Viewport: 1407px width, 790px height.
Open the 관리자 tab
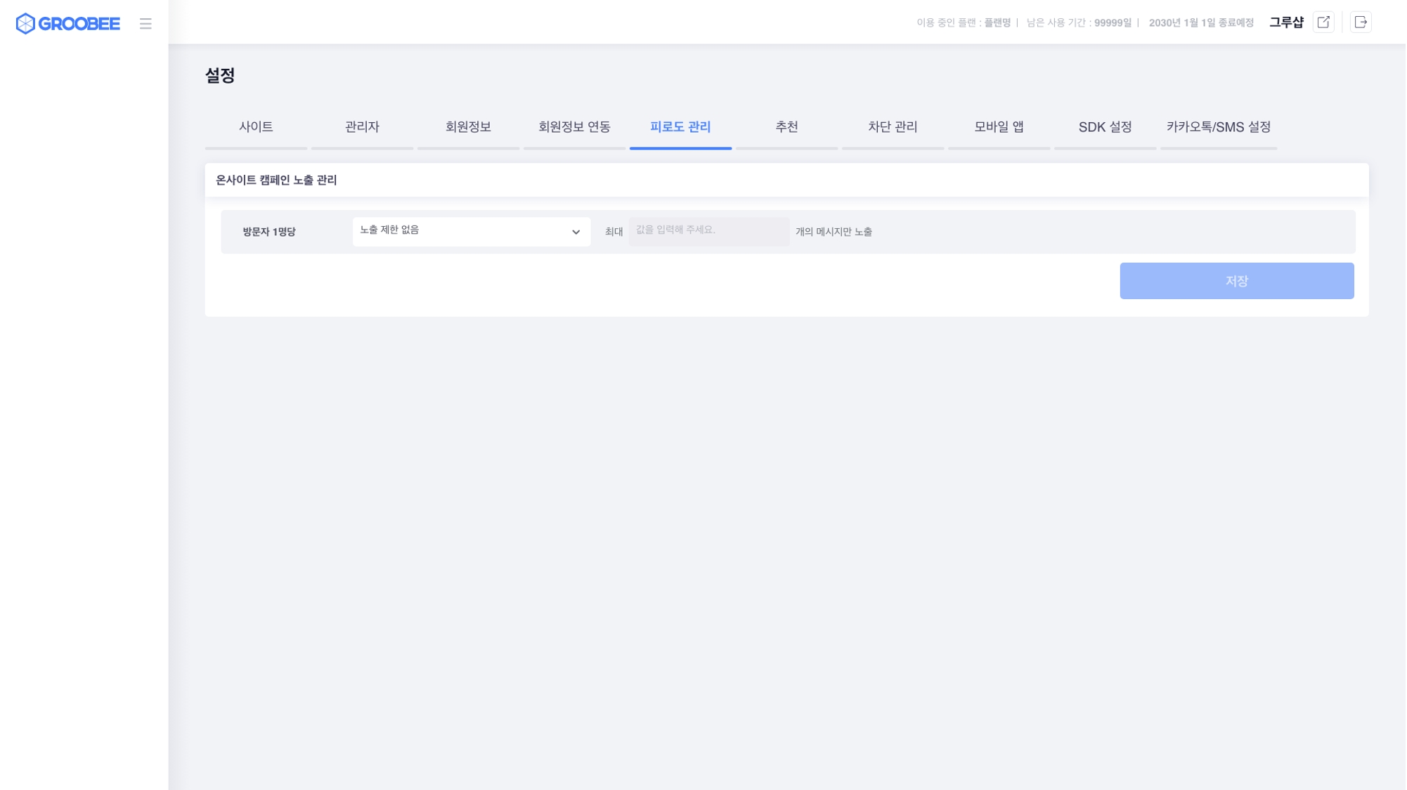point(362,127)
